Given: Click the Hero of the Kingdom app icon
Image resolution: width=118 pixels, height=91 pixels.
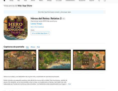Looking at the screenshot, I should coord(16,28).
